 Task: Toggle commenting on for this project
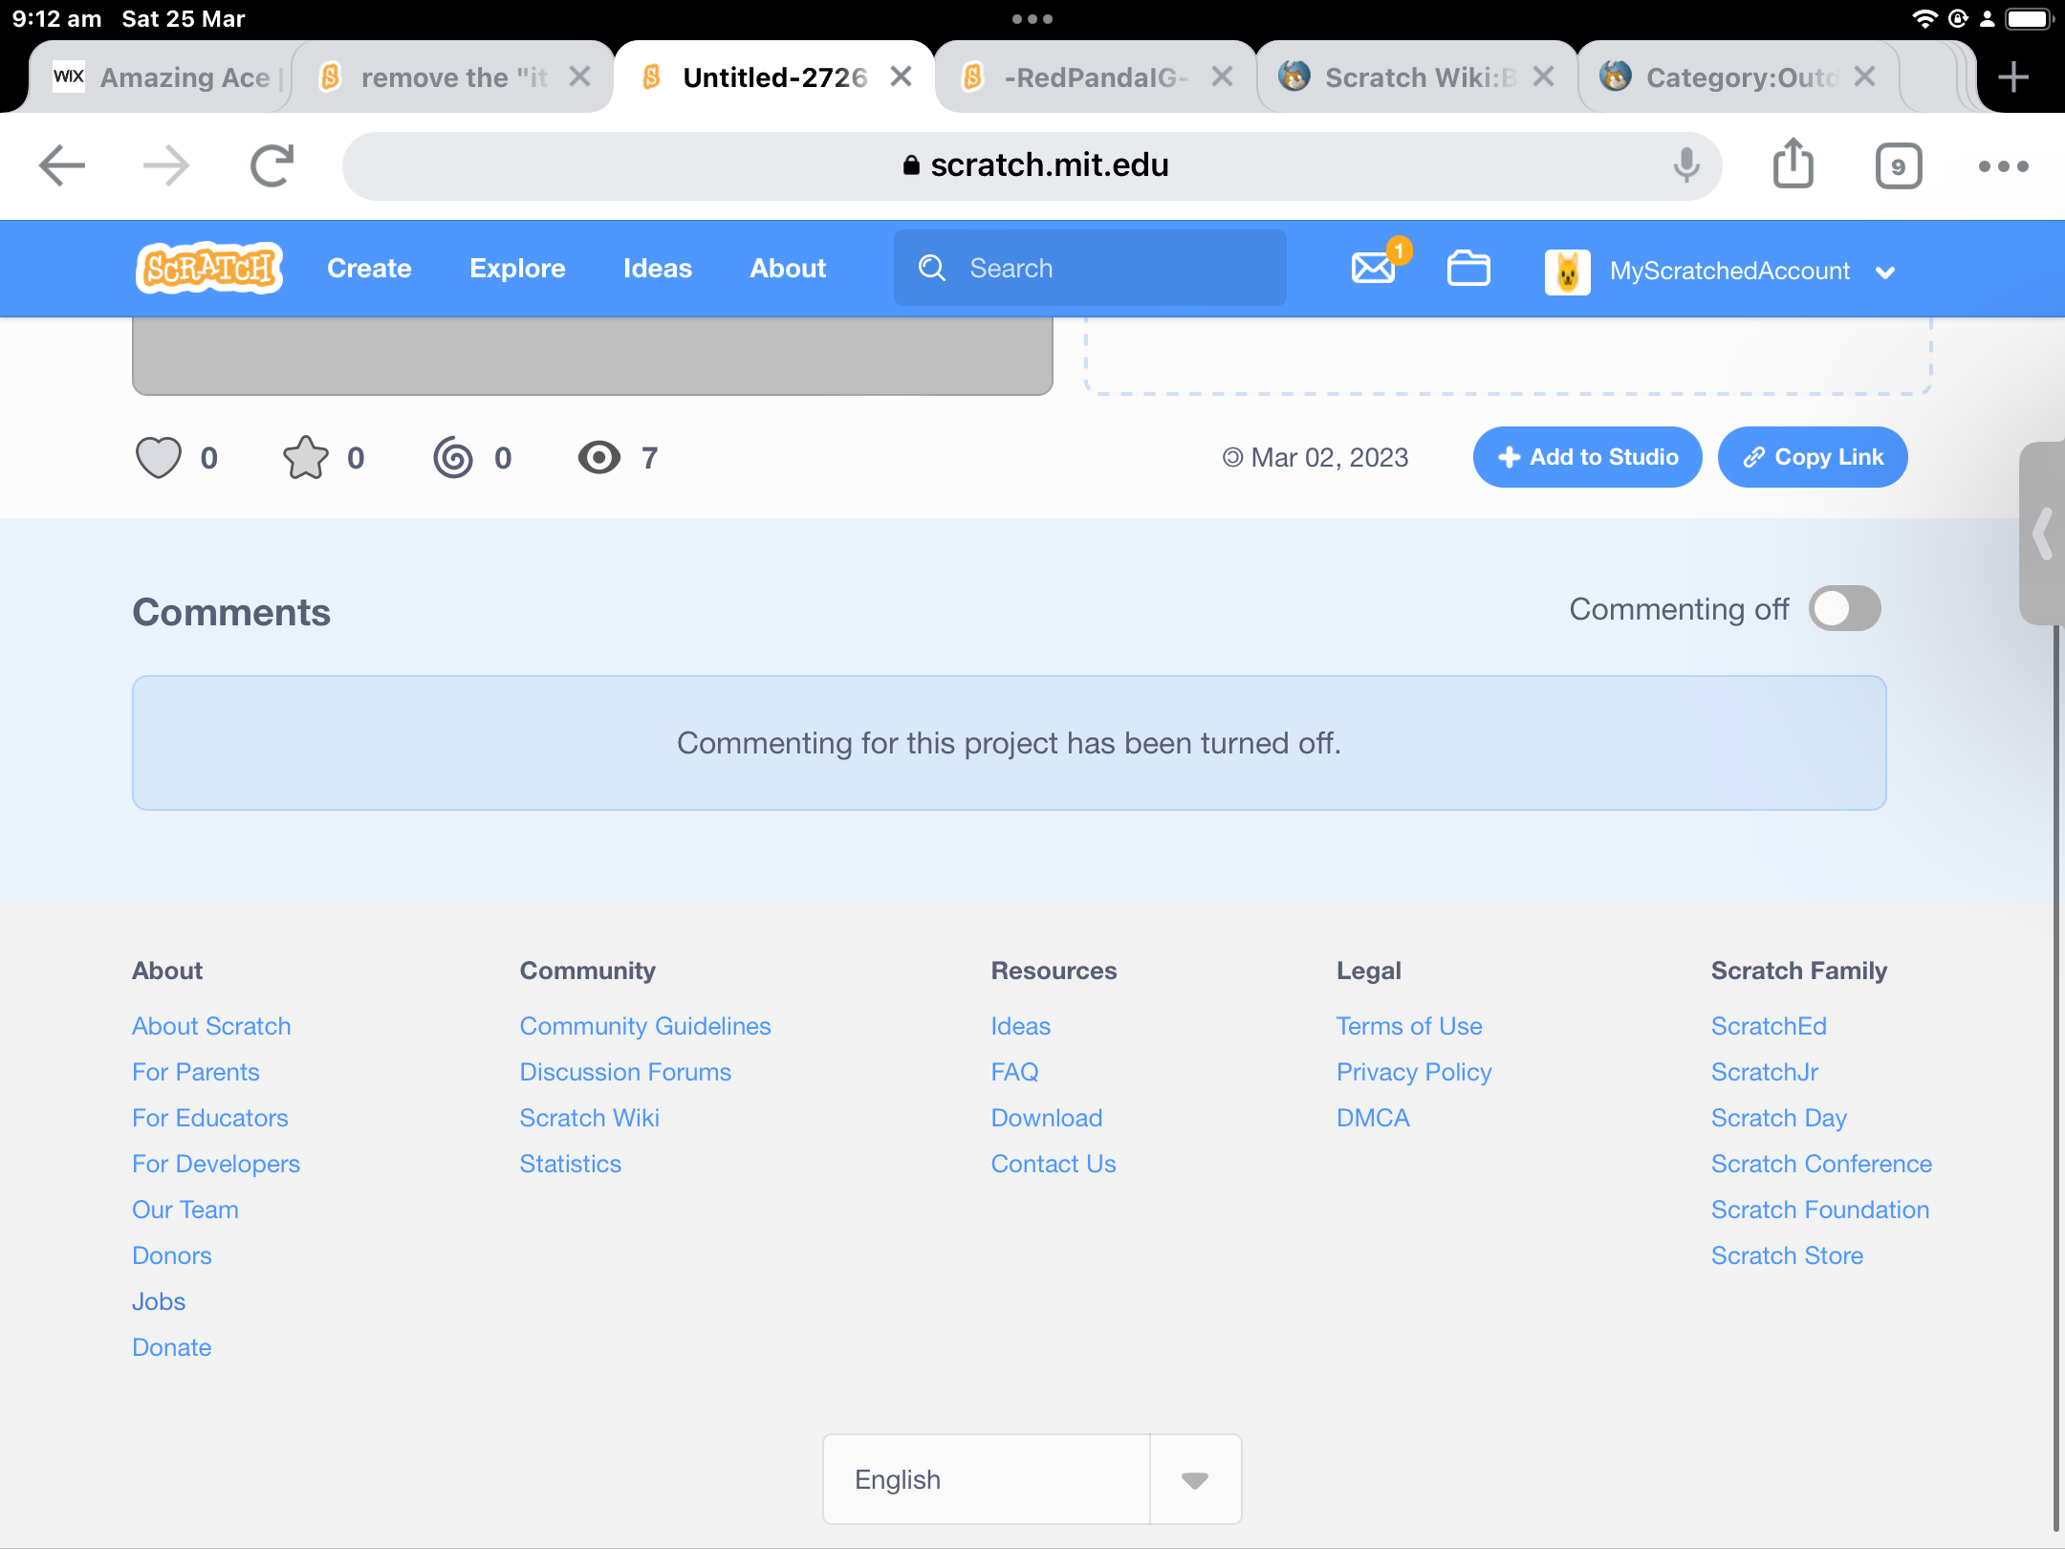pyautogui.click(x=1845, y=608)
